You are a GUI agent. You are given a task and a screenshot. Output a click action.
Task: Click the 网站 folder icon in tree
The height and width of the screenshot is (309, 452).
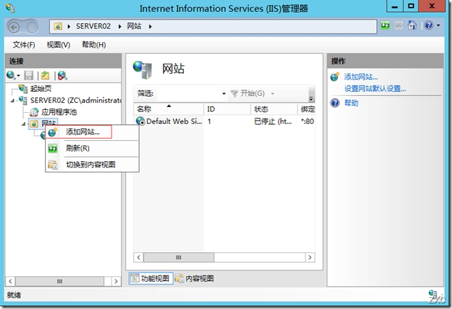point(34,124)
